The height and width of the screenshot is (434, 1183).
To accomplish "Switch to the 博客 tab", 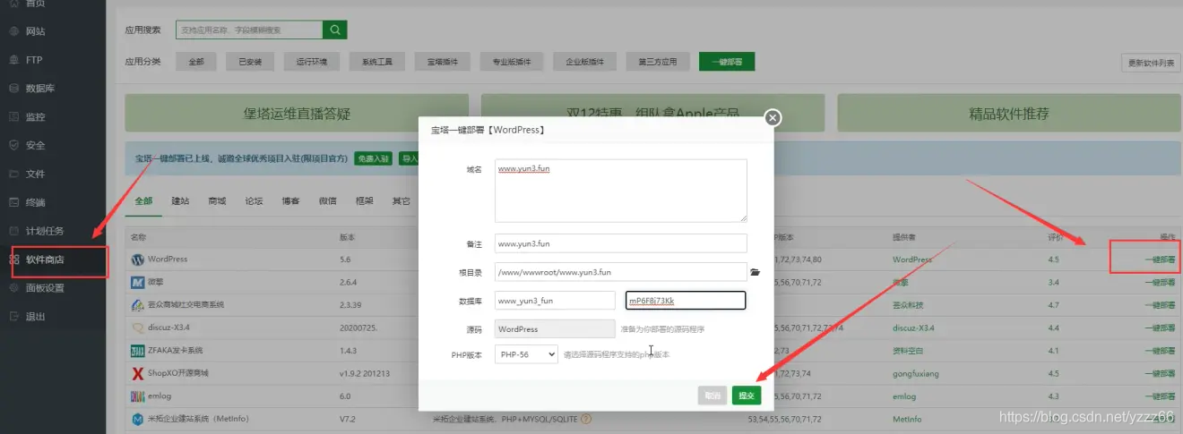I will pyautogui.click(x=290, y=201).
